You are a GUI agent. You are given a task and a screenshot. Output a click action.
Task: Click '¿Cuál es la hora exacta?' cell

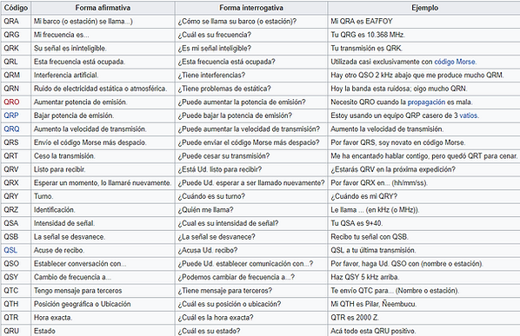(x=251, y=318)
